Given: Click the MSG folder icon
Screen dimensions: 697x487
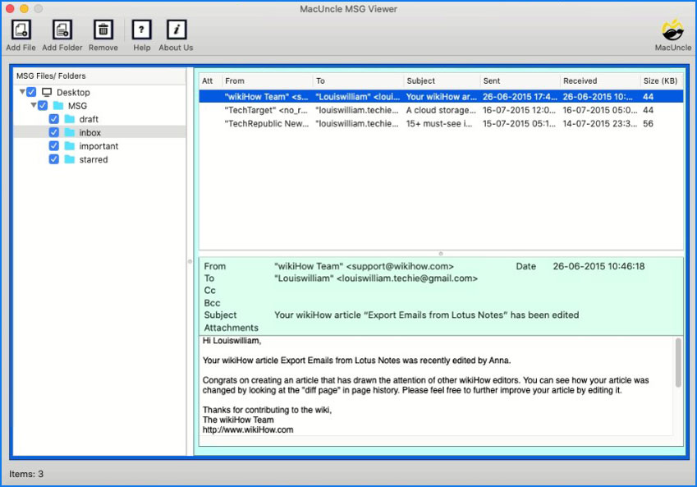Looking at the screenshot, I should click(58, 106).
